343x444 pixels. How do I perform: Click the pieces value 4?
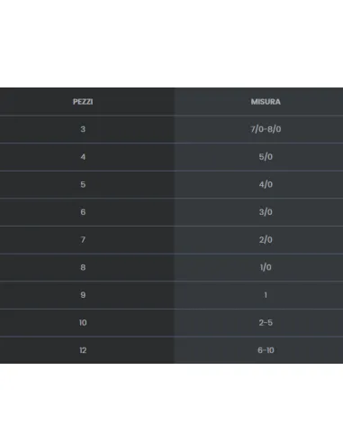coord(83,157)
